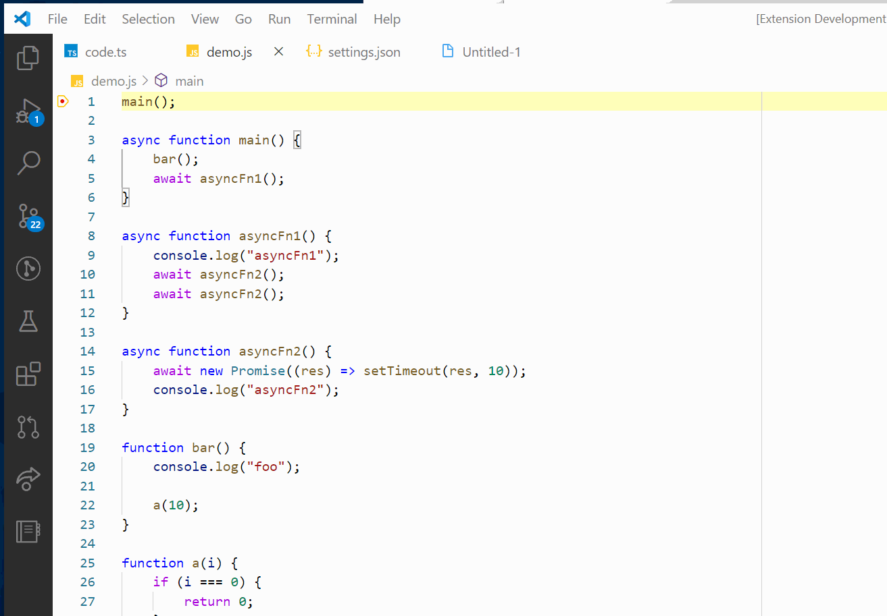887x616 pixels.
Task: Click 'console.log("asyncFn2");' on line 16
Action: click(246, 390)
